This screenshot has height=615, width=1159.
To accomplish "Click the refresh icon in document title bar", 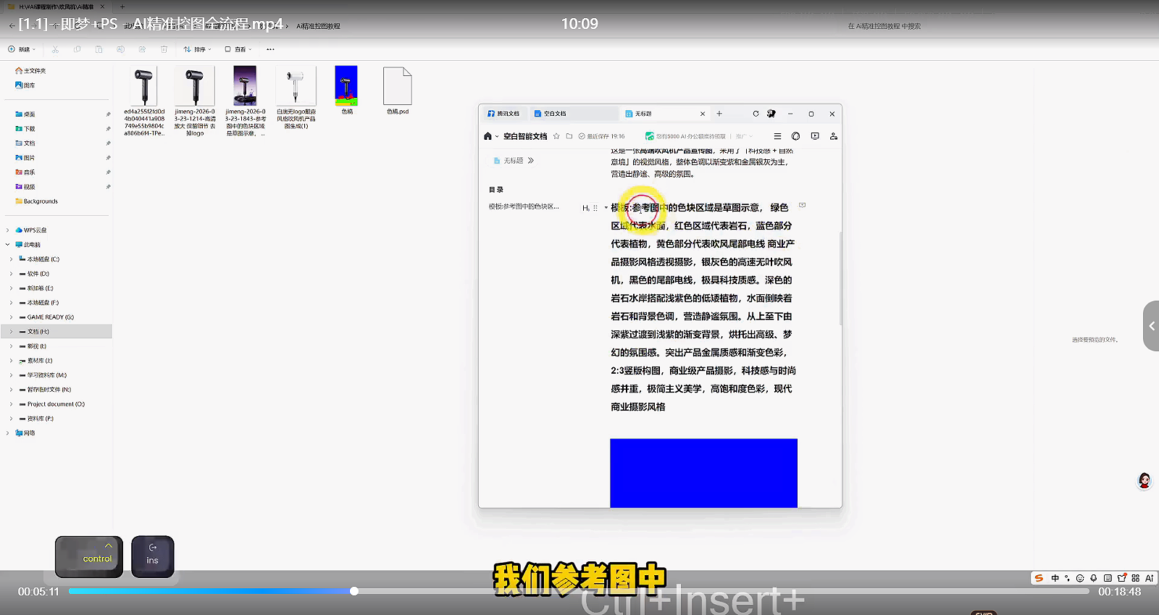I will (756, 114).
